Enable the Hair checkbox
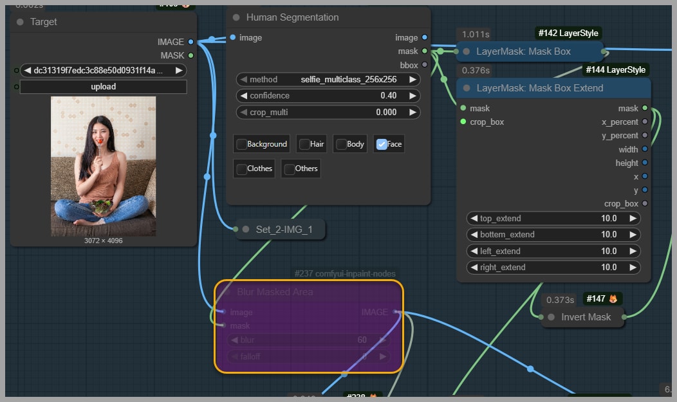The height and width of the screenshot is (402, 677). 304,144
